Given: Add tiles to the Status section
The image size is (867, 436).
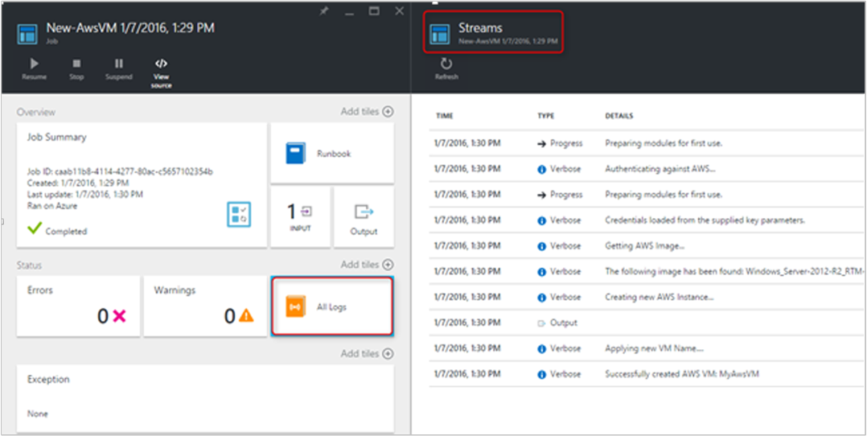Looking at the screenshot, I should (367, 265).
